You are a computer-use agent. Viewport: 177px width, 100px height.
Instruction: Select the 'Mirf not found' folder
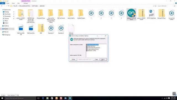point(61,14)
